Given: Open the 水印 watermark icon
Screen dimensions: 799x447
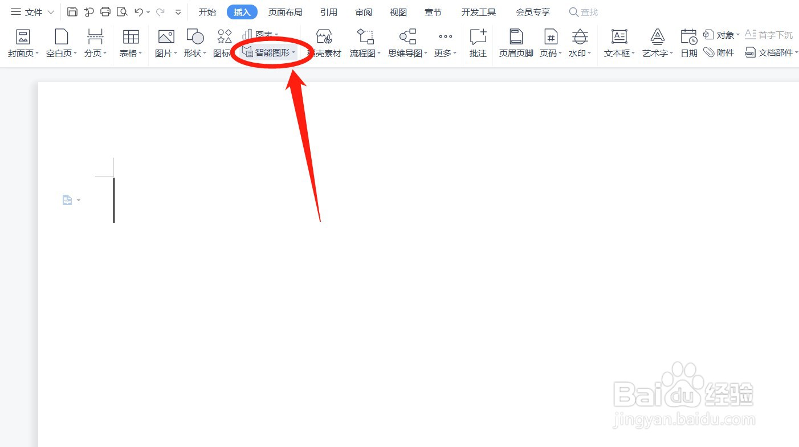Looking at the screenshot, I should [x=580, y=37].
